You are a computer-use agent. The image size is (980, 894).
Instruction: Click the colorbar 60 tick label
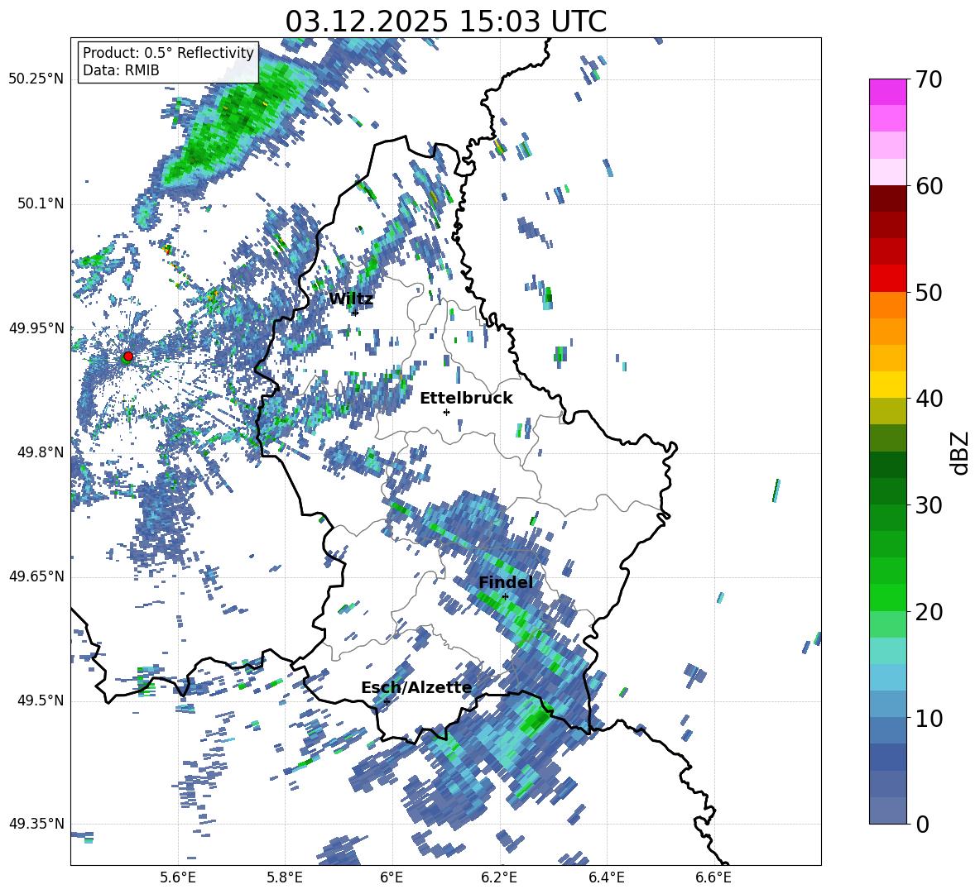[x=929, y=186]
